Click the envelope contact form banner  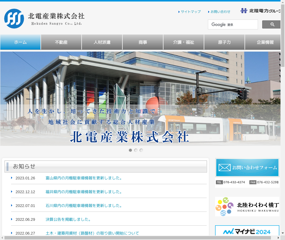click(247, 167)
